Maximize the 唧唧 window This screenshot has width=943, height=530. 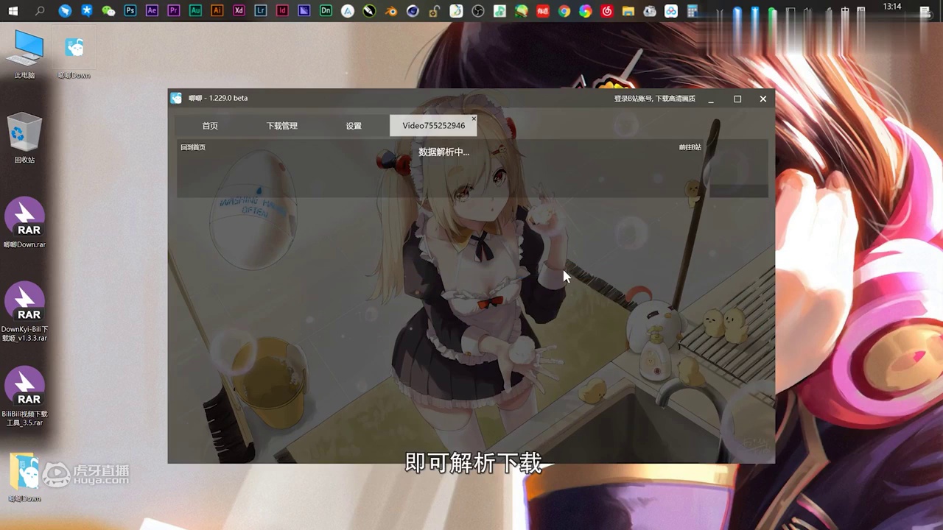click(x=737, y=99)
